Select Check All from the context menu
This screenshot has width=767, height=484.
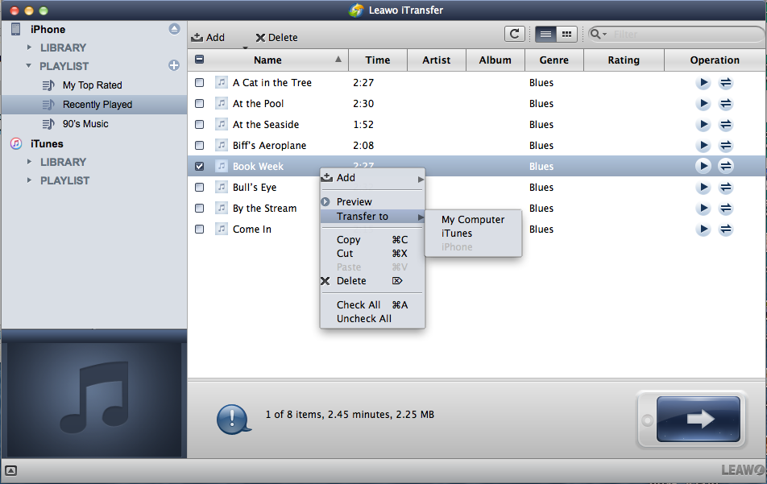pos(359,304)
